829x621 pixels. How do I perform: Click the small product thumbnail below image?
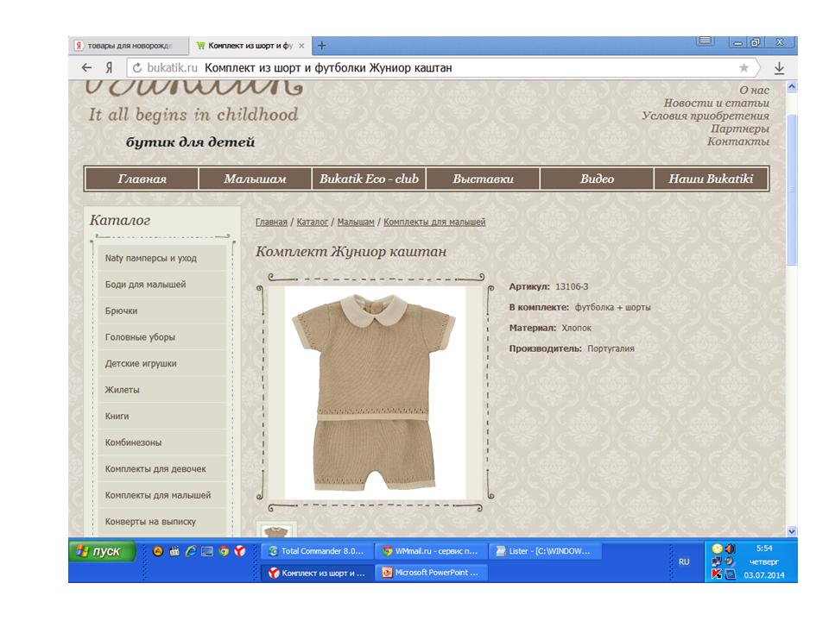276,530
